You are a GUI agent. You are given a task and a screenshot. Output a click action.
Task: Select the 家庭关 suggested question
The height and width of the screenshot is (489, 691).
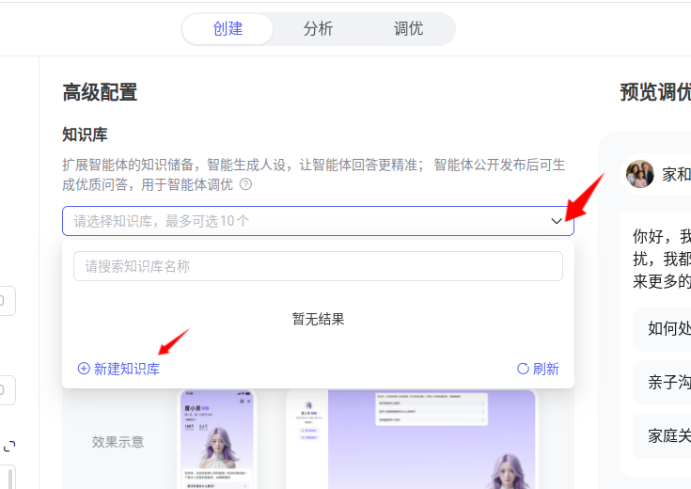(x=662, y=436)
